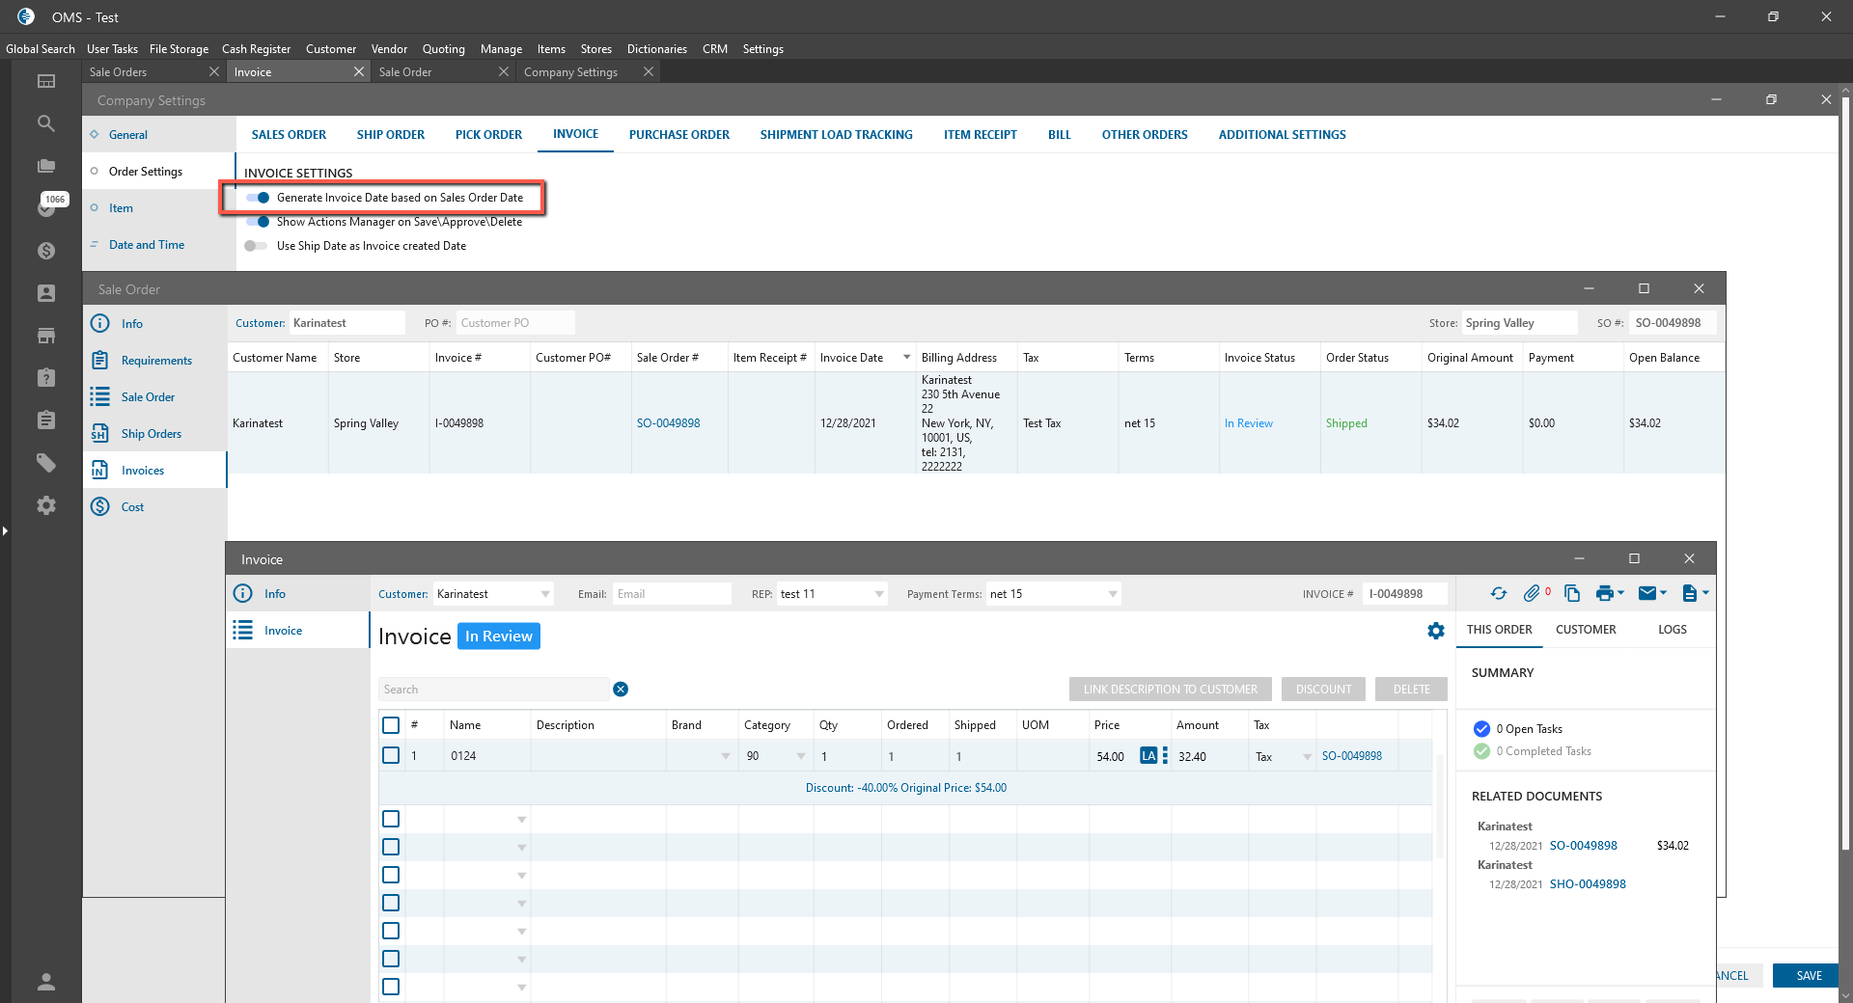Expand the Customer Karinatest dropdown in Invoice
Viewport: 1853px width, 1003px height.
point(545,594)
